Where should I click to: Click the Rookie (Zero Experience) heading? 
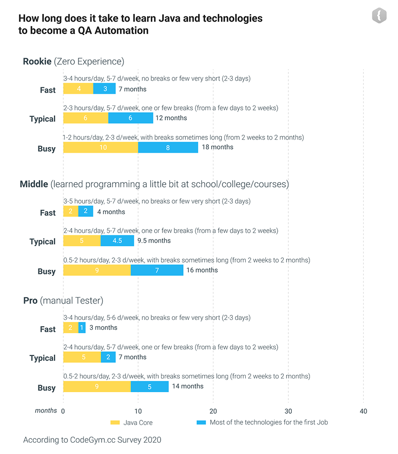[74, 61]
